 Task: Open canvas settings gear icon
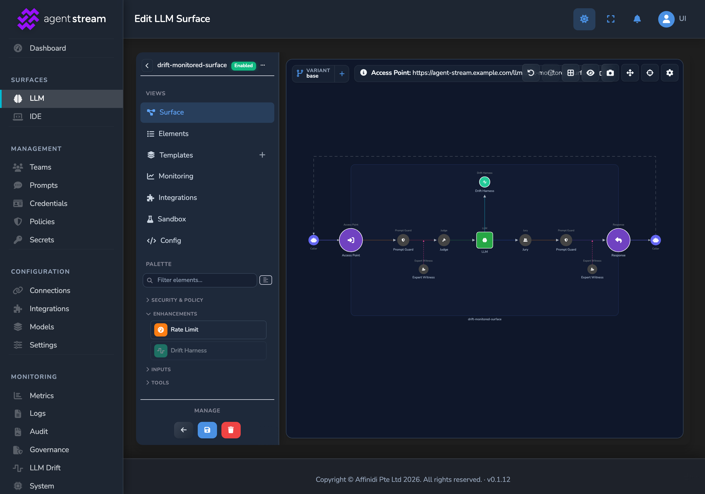point(670,73)
